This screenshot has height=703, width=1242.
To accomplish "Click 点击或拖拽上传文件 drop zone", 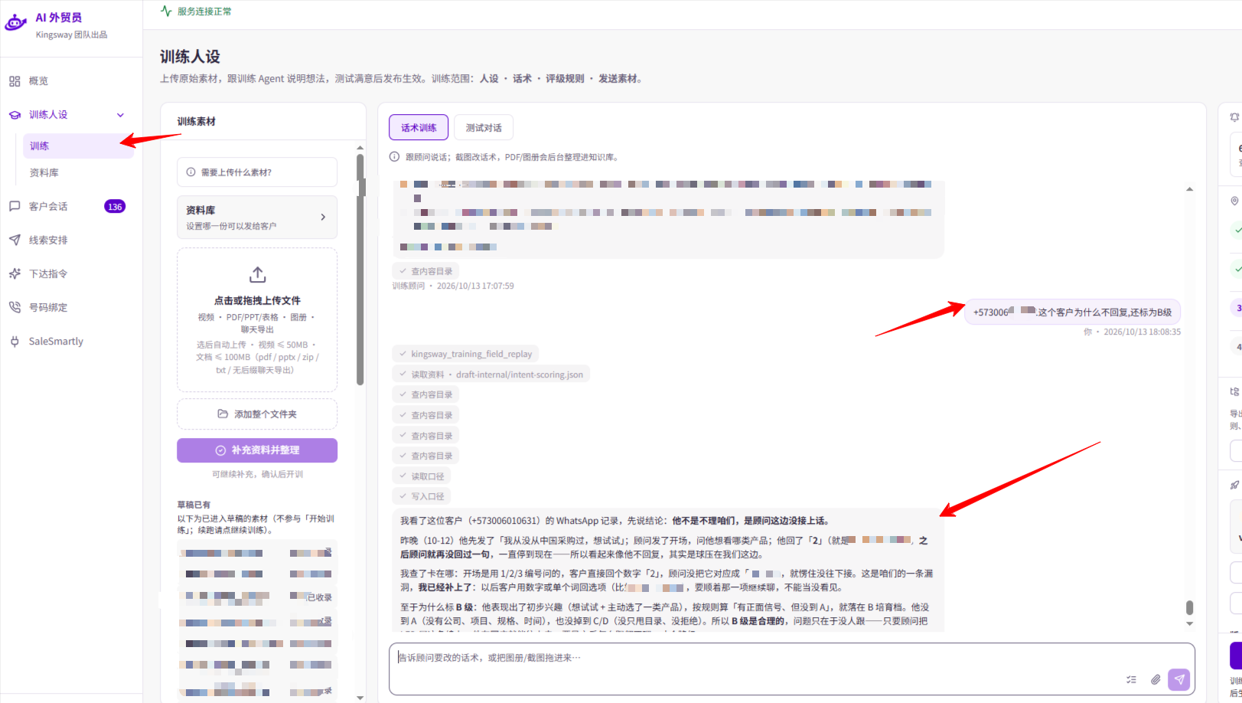I will pos(257,320).
